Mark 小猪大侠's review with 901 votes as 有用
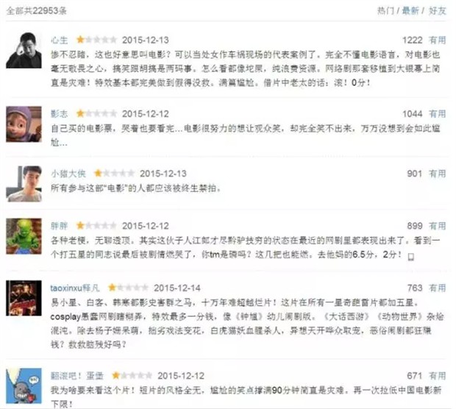 (x=438, y=174)
